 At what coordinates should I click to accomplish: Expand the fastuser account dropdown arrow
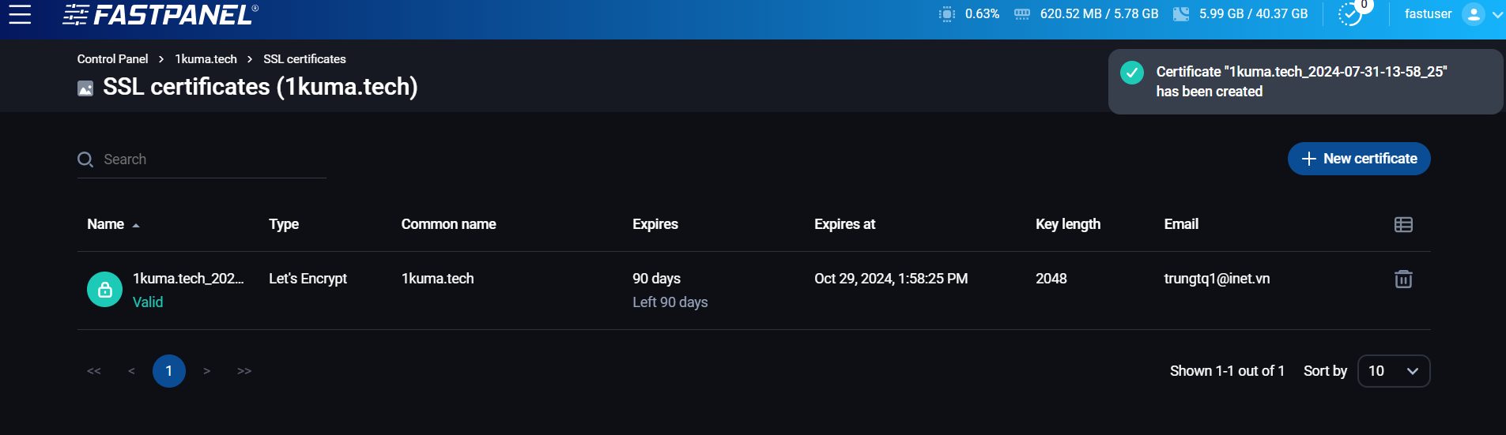click(1497, 14)
